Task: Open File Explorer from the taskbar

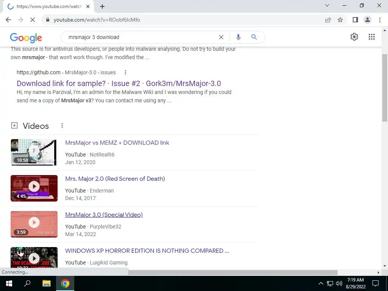Action: tap(46, 283)
